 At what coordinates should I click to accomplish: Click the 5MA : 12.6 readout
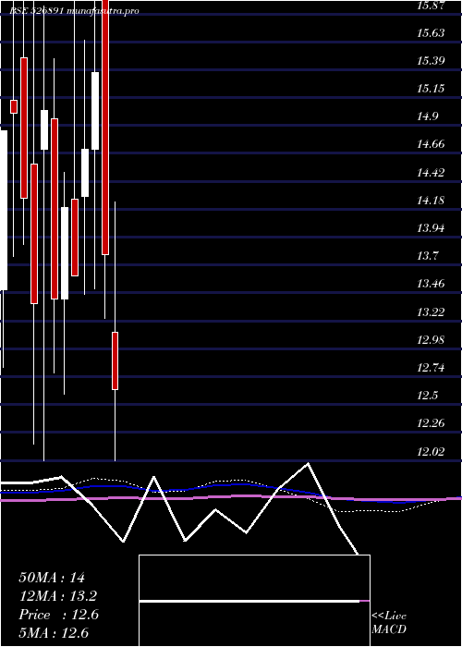(x=54, y=633)
